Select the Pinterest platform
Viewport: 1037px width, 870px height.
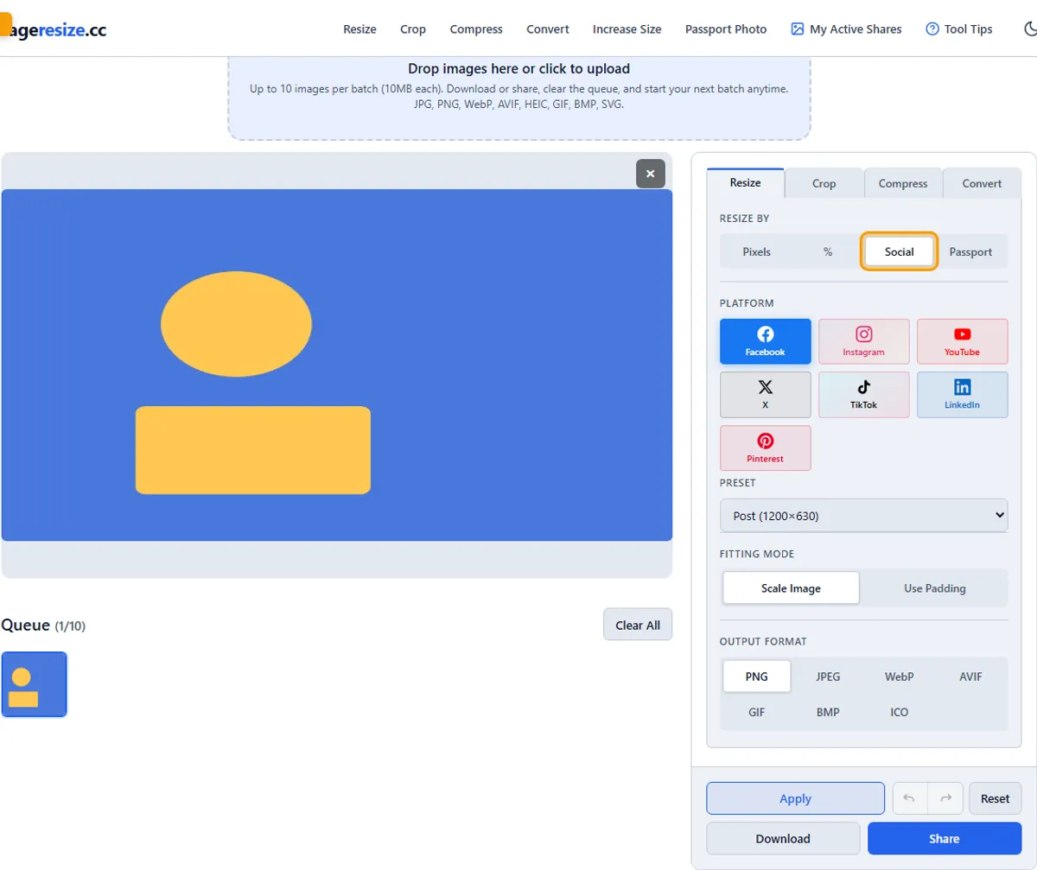tap(765, 448)
